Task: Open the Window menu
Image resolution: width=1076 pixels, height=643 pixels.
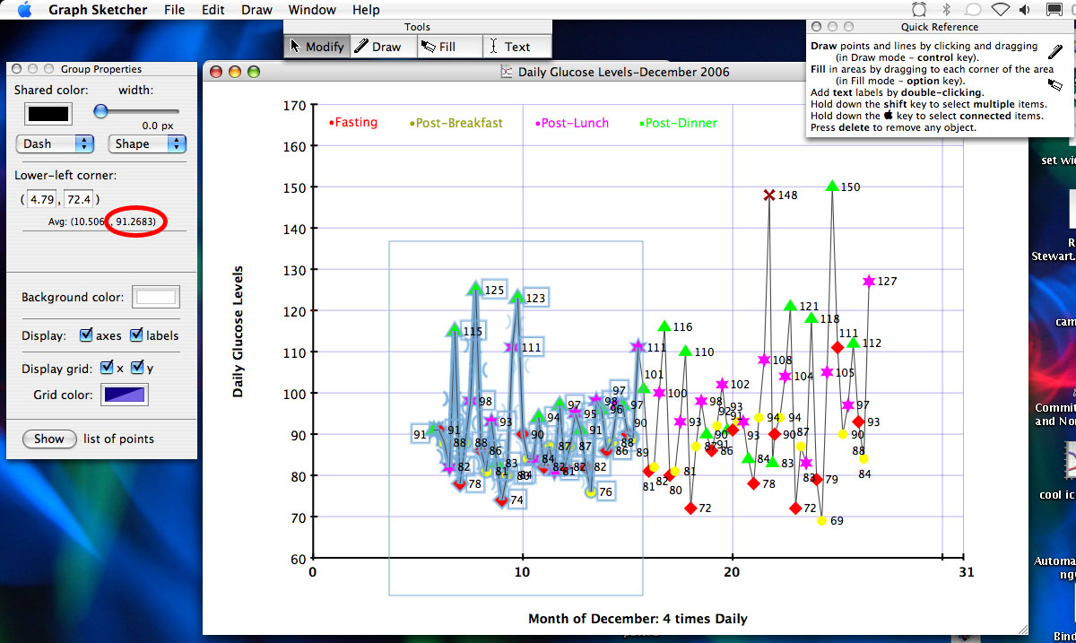Action: click(x=312, y=10)
